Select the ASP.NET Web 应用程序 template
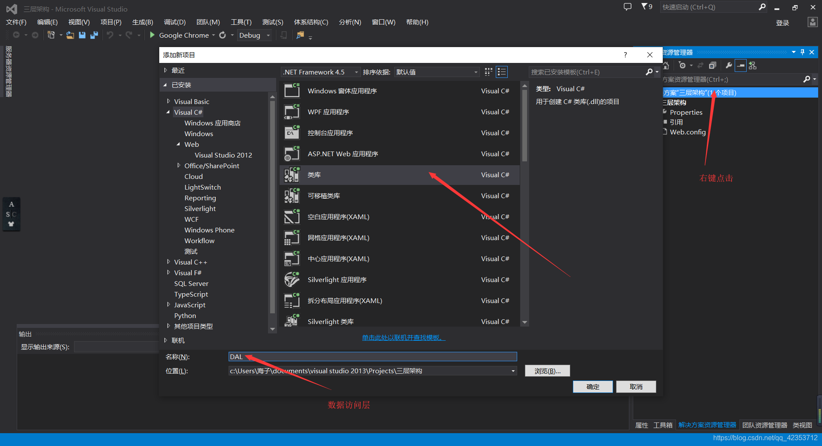This screenshot has width=822, height=446. [399, 154]
